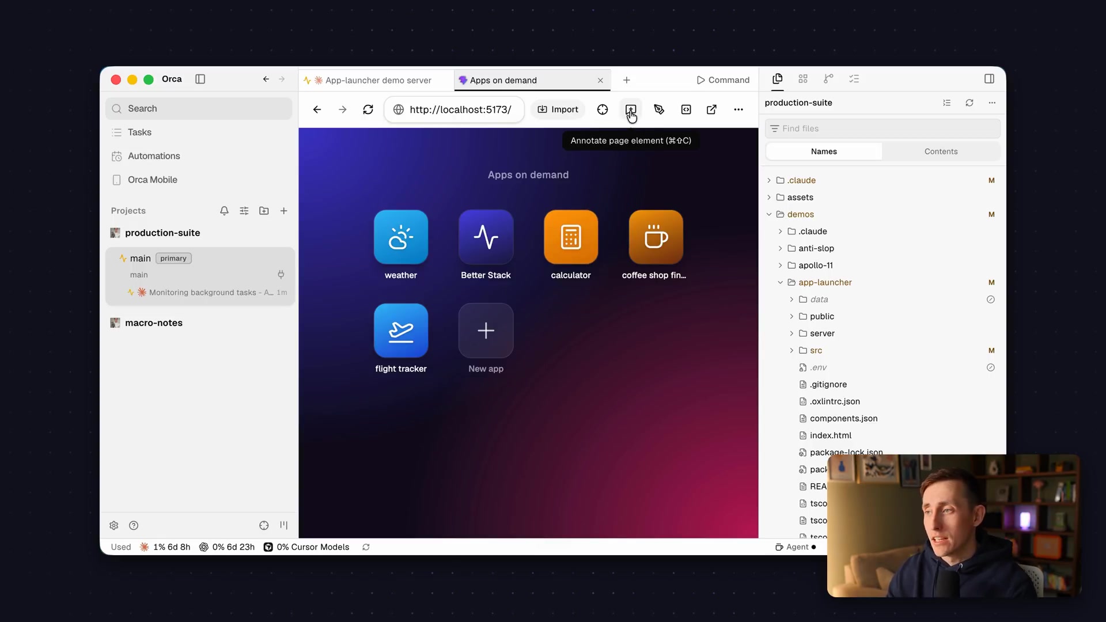The image size is (1106, 622).
Task: Switch to Names search mode
Action: (x=824, y=151)
